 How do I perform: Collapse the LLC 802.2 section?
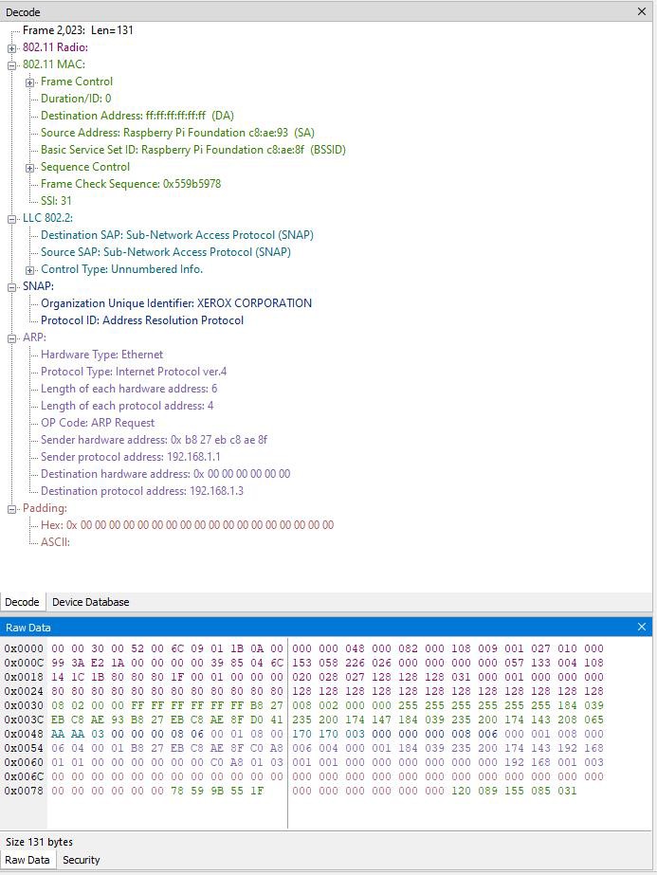(x=11, y=219)
